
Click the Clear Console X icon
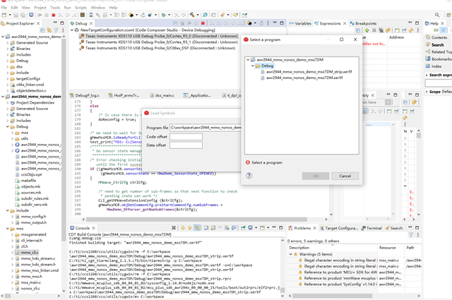174,228
